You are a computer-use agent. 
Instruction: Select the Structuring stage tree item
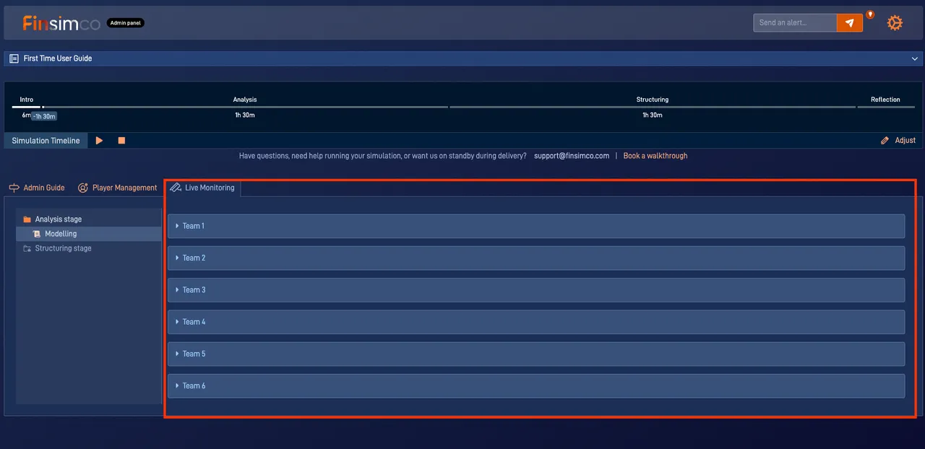pyautogui.click(x=89, y=248)
